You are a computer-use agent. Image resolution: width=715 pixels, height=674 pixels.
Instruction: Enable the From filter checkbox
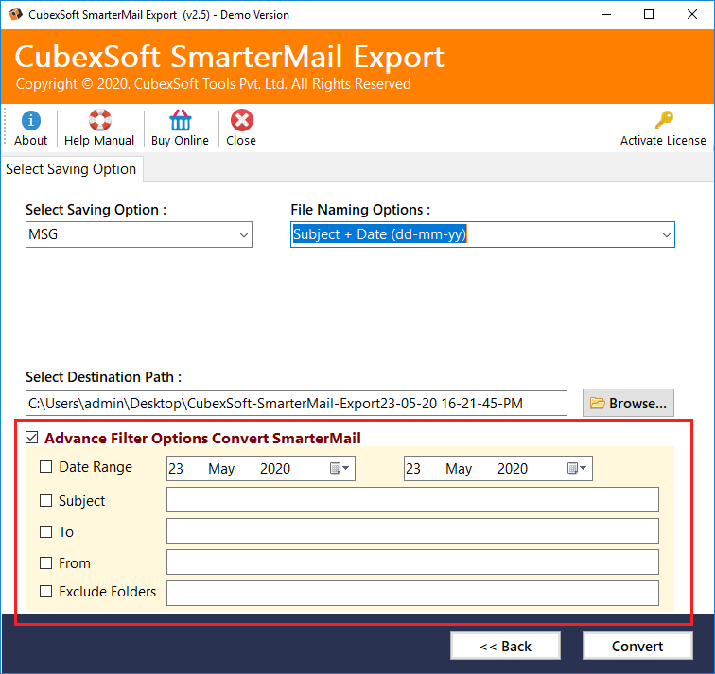coord(45,562)
